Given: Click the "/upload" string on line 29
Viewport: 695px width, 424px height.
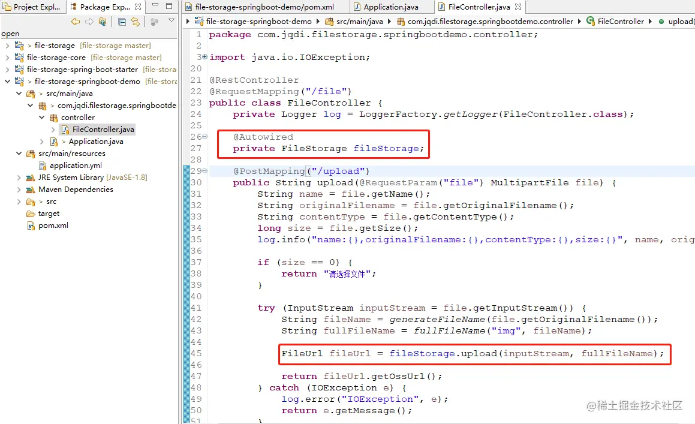Looking at the screenshot, I should (x=338, y=171).
